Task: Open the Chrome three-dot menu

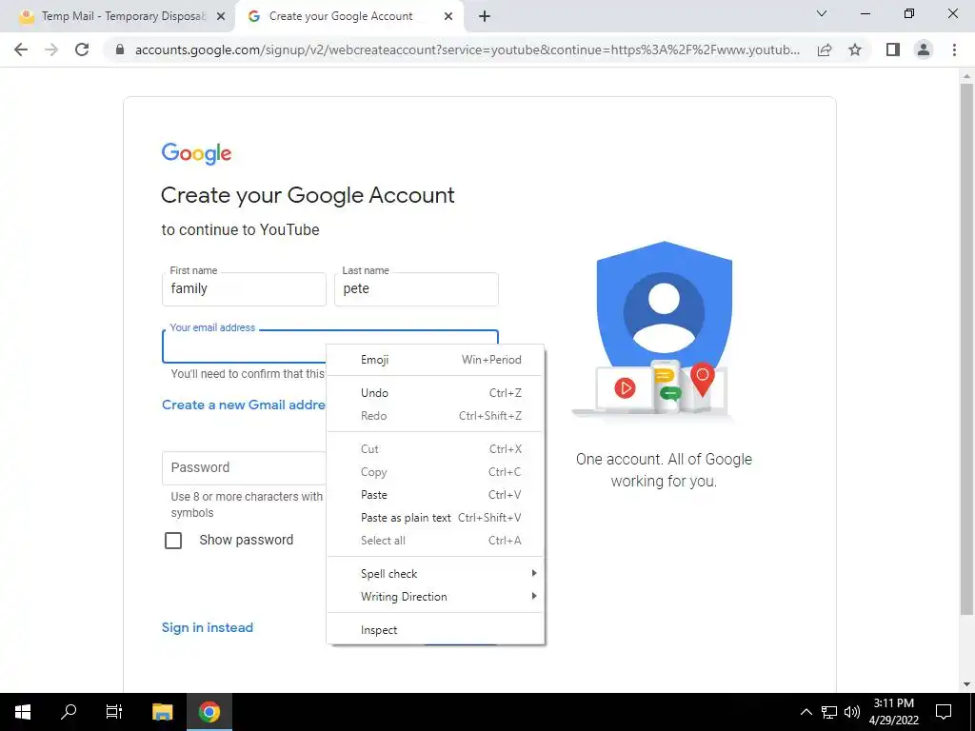Action: (x=954, y=49)
